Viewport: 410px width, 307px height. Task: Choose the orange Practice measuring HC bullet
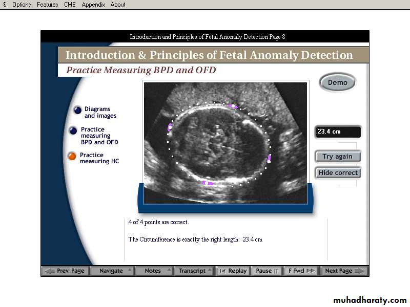[72, 156]
